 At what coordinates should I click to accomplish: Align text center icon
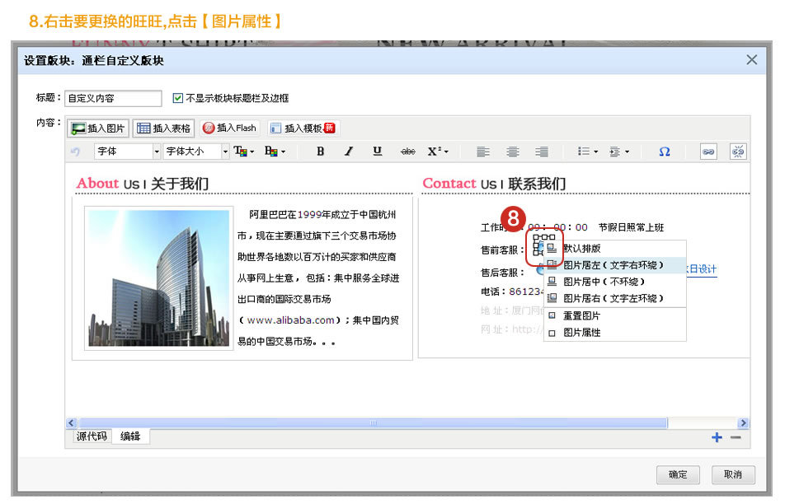pyautogui.click(x=512, y=152)
